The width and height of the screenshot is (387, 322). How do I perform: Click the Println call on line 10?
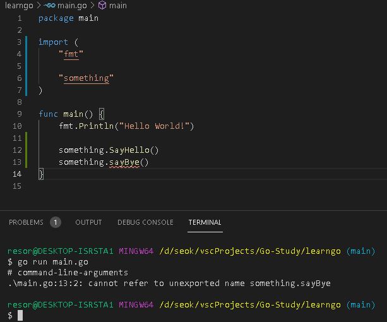pyautogui.click(x=96, y=126)
